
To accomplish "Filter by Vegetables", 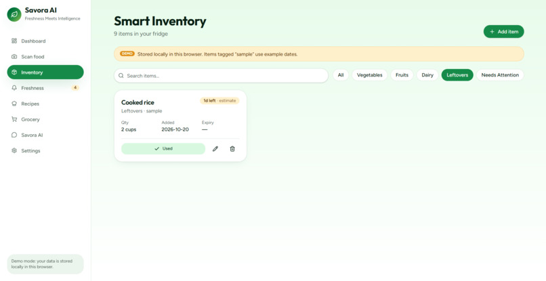I will click(x=369, y=75).
